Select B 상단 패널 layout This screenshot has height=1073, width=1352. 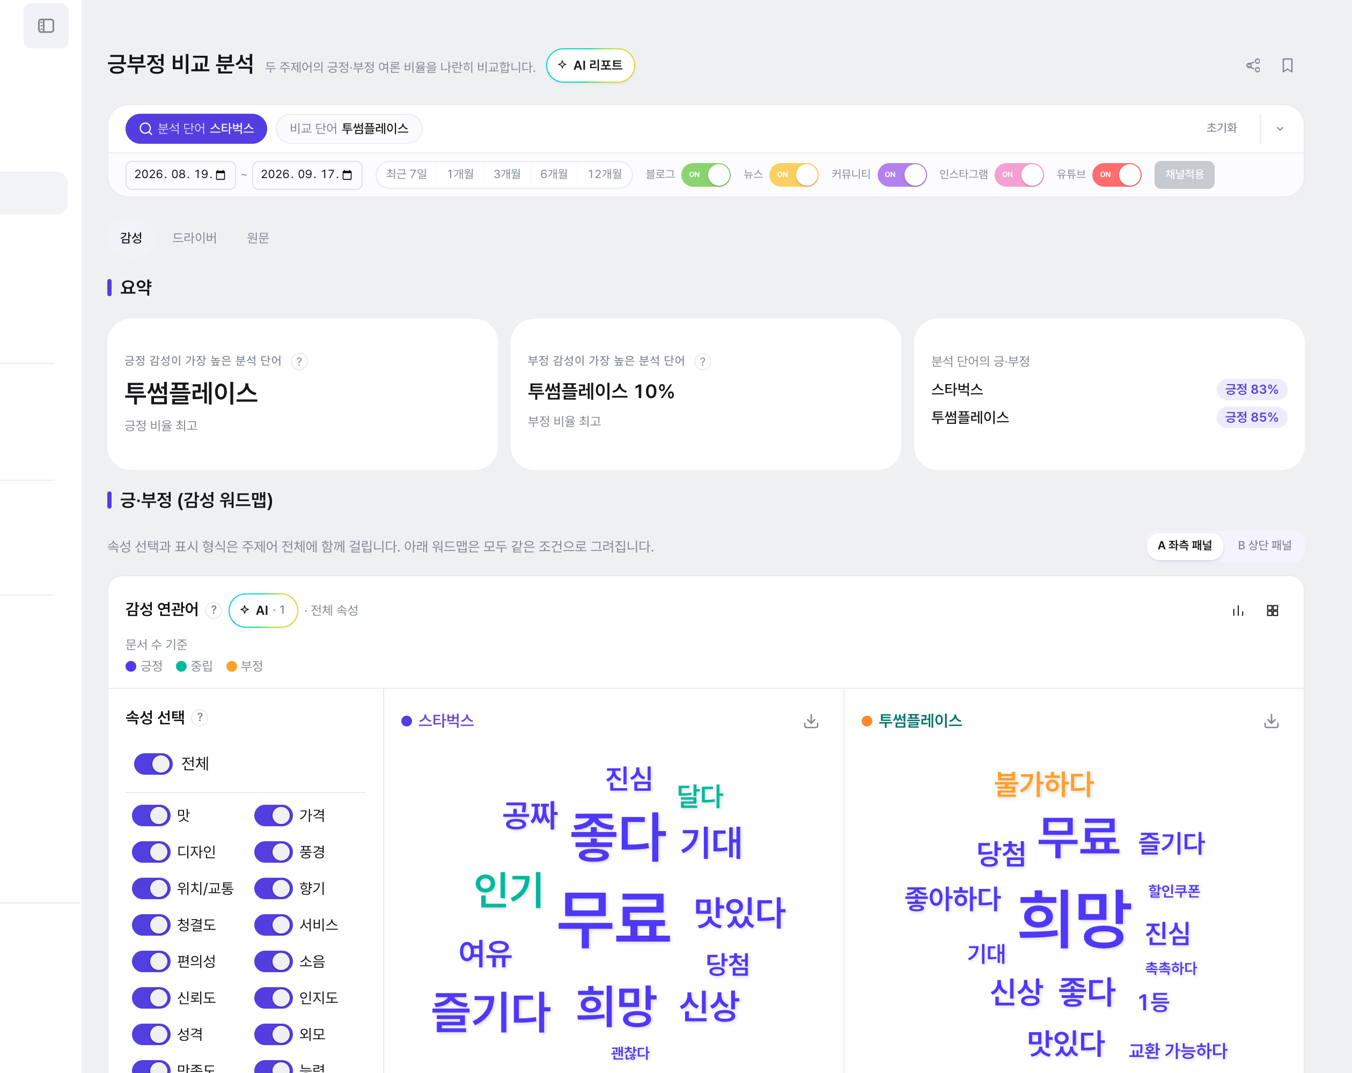point(1264,545)
